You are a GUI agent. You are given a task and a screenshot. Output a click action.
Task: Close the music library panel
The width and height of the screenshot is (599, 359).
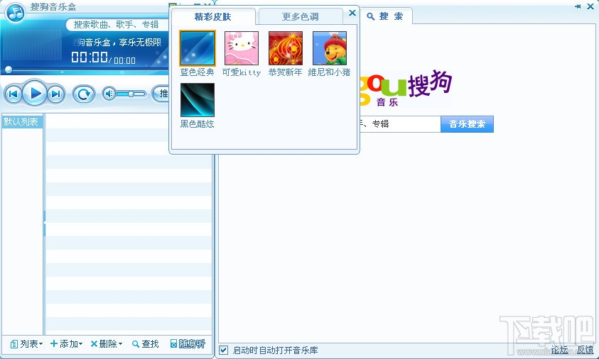click(590, 6)
